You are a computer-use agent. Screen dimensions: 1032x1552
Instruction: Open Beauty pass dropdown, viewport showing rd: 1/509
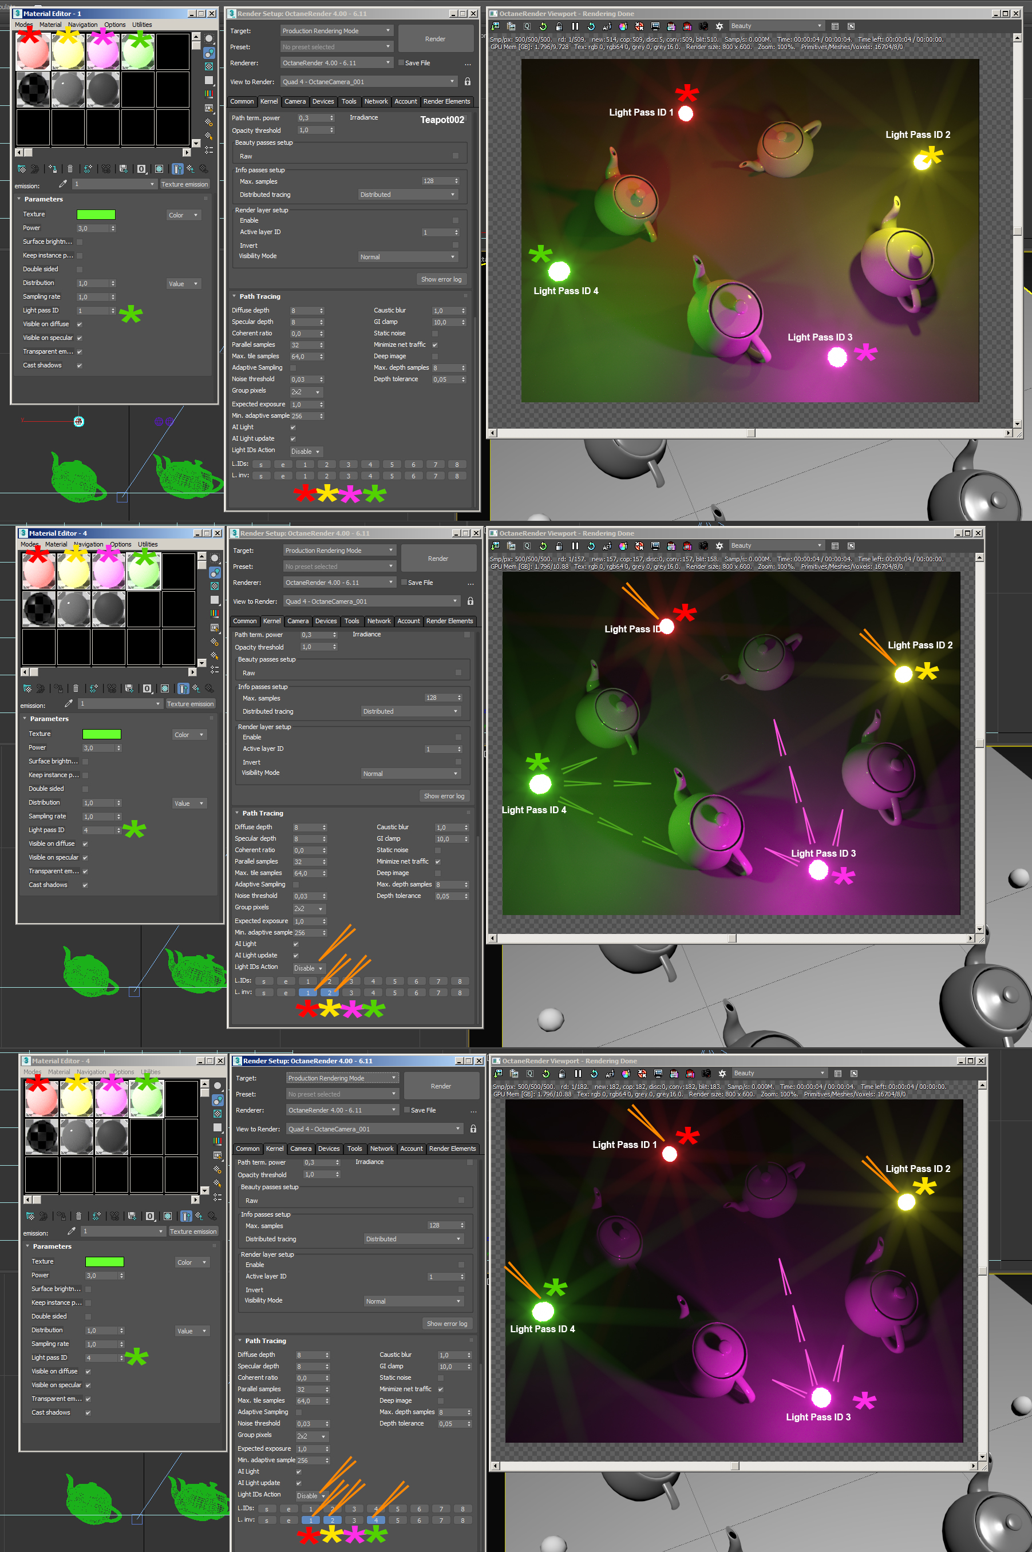tap(776, 26)
